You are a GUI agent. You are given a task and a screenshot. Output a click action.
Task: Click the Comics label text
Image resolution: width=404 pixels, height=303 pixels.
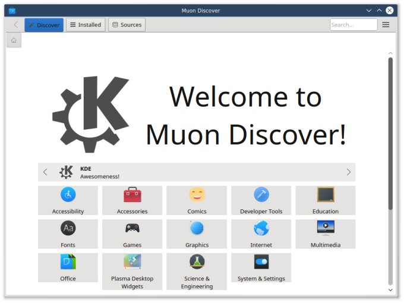pos(197,211)
